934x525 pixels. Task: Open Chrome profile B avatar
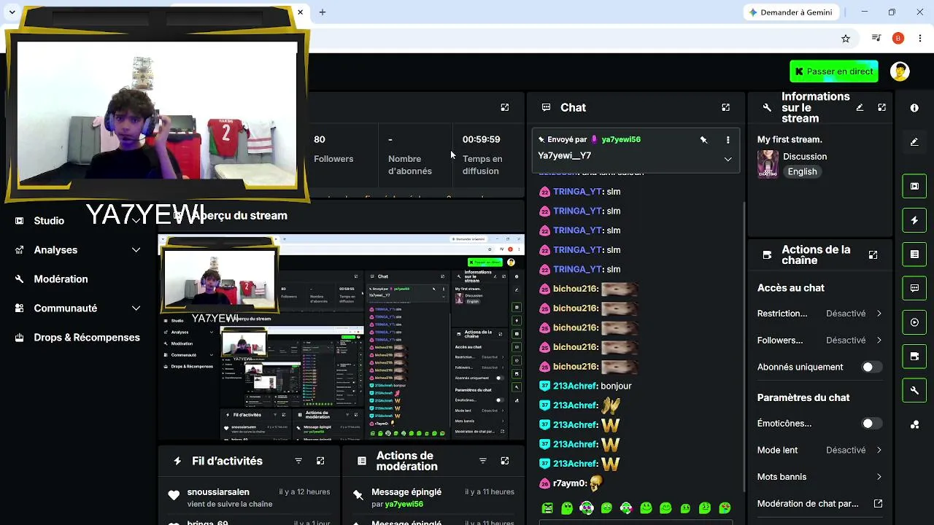[898, 38]
